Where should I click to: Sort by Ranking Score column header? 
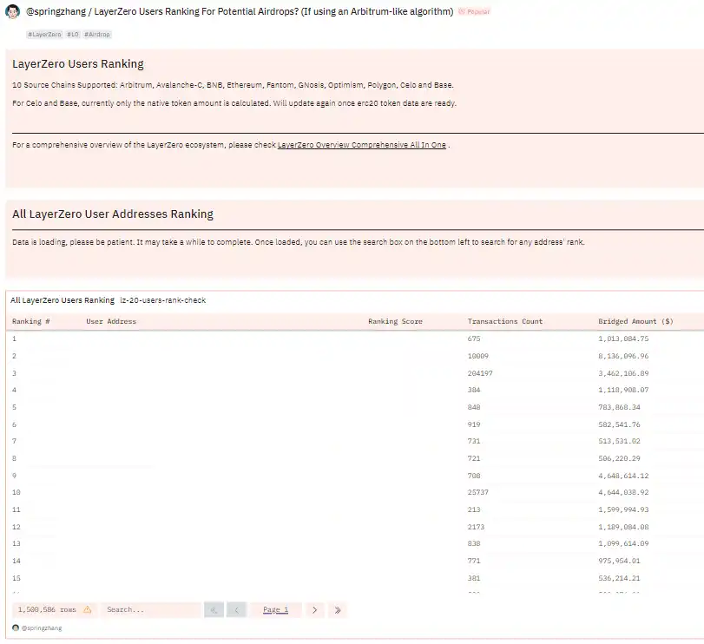(x=395, y=321)
